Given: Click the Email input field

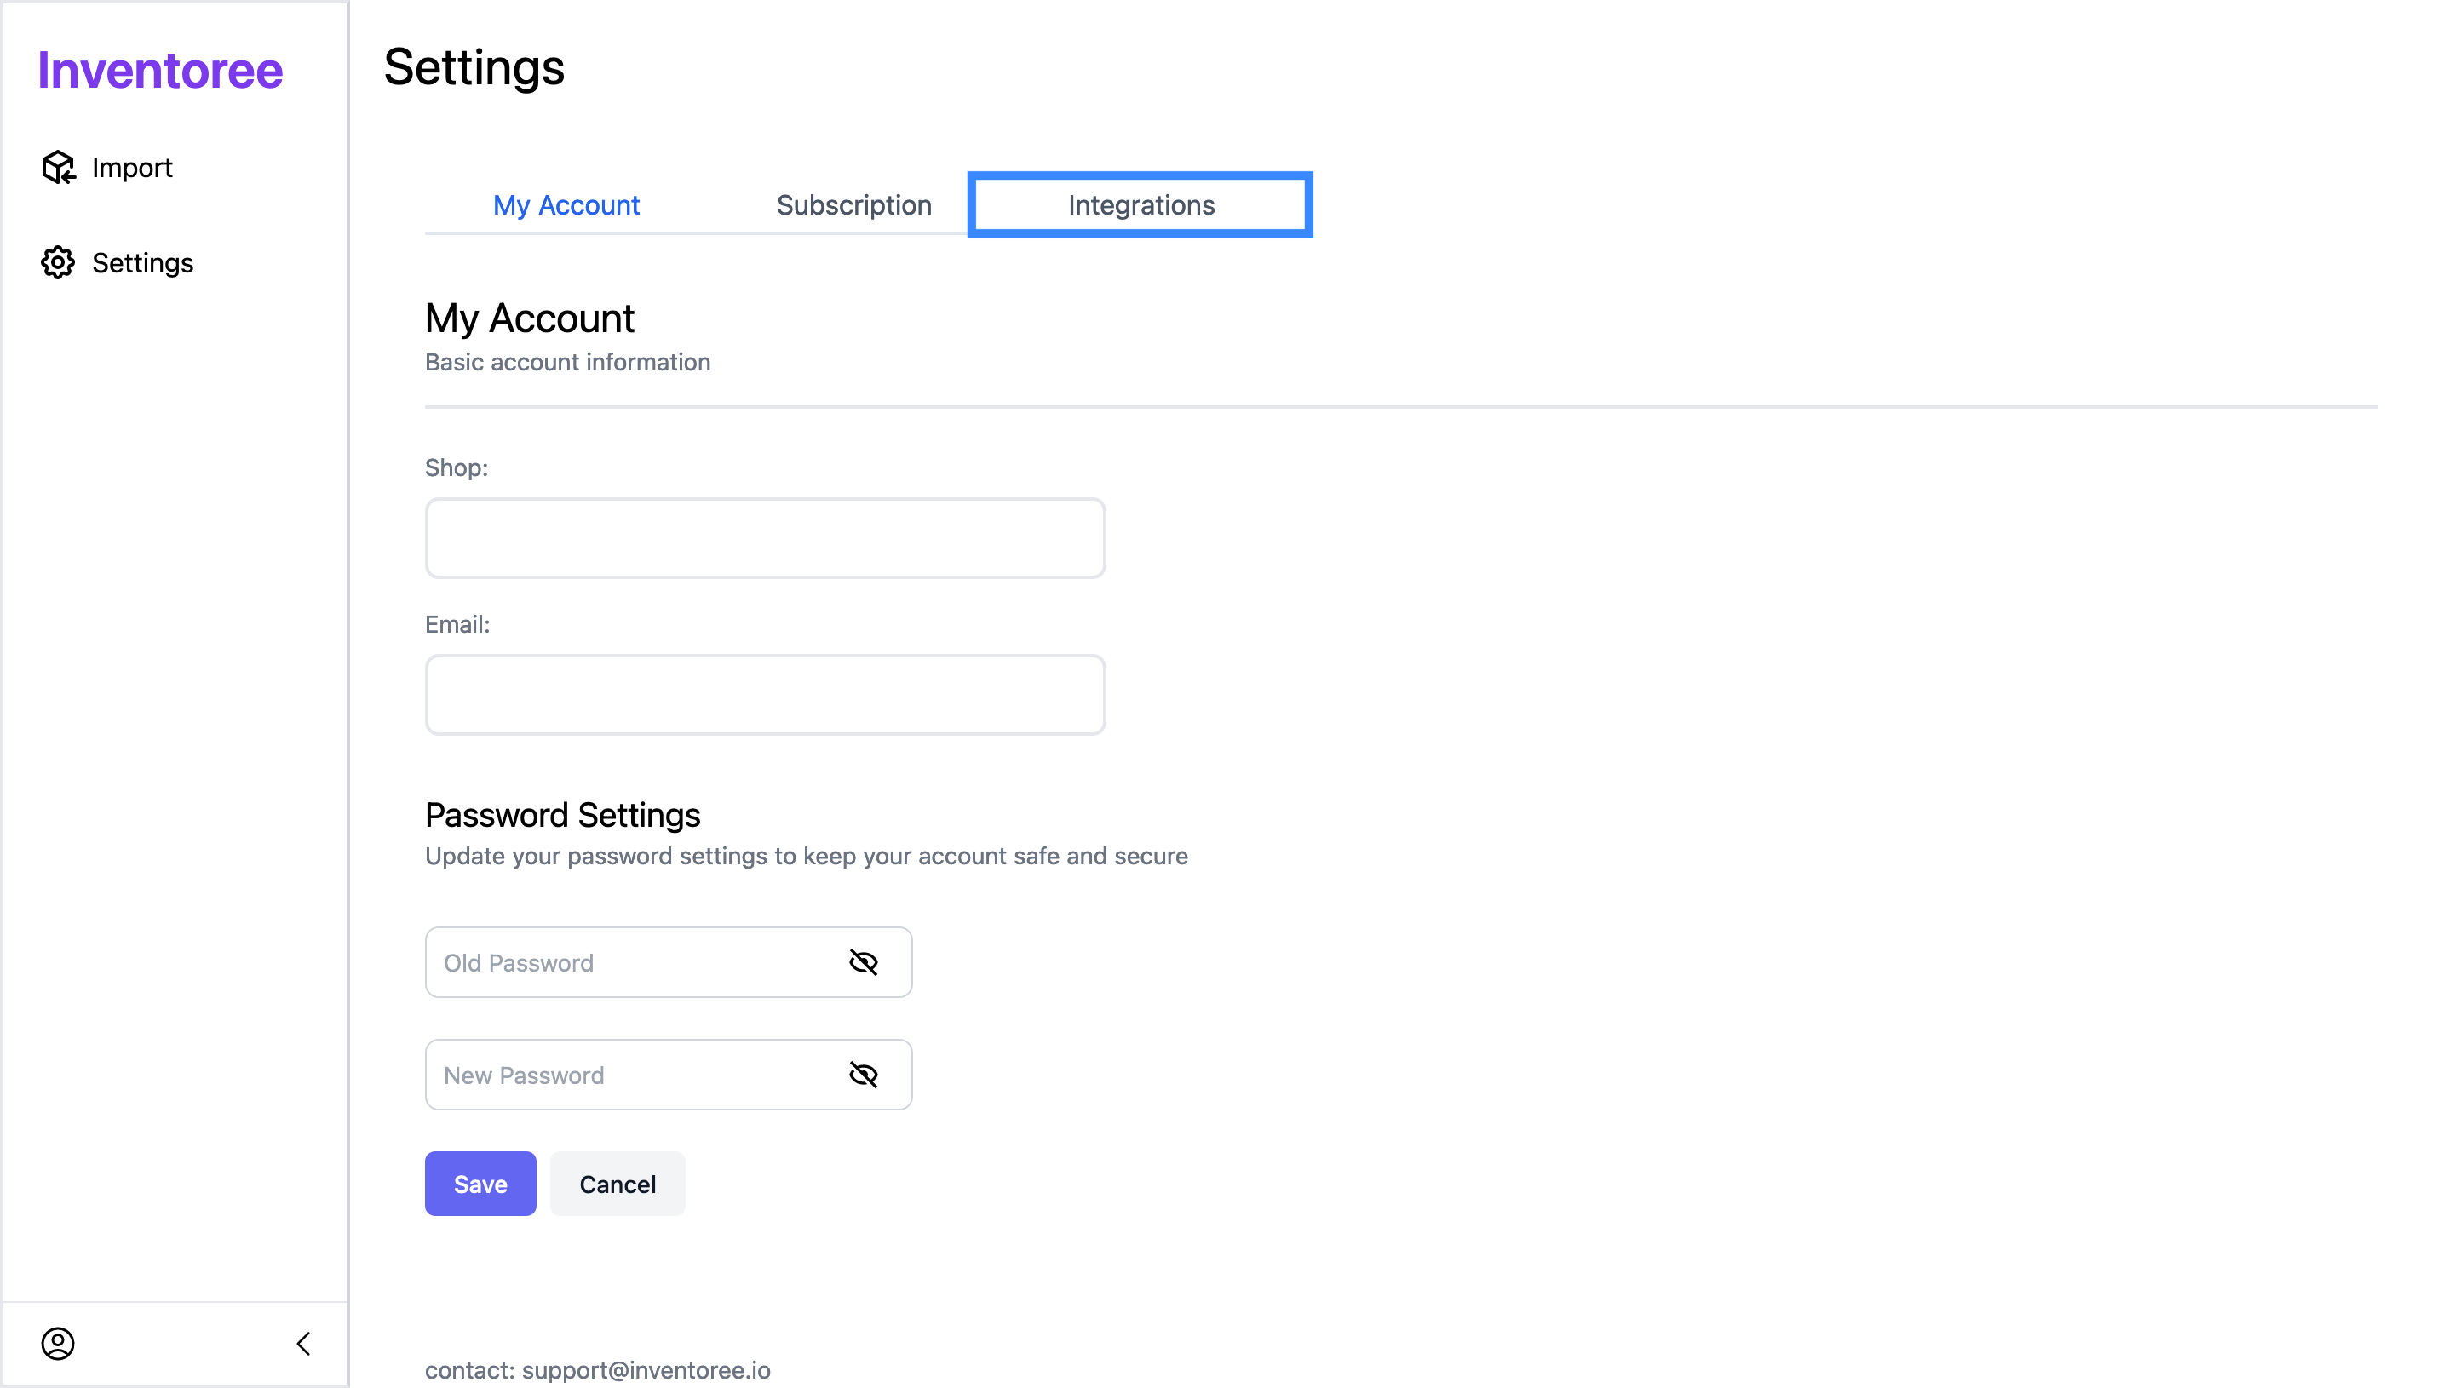Looking at the screenshot, I should coord(765,694).
